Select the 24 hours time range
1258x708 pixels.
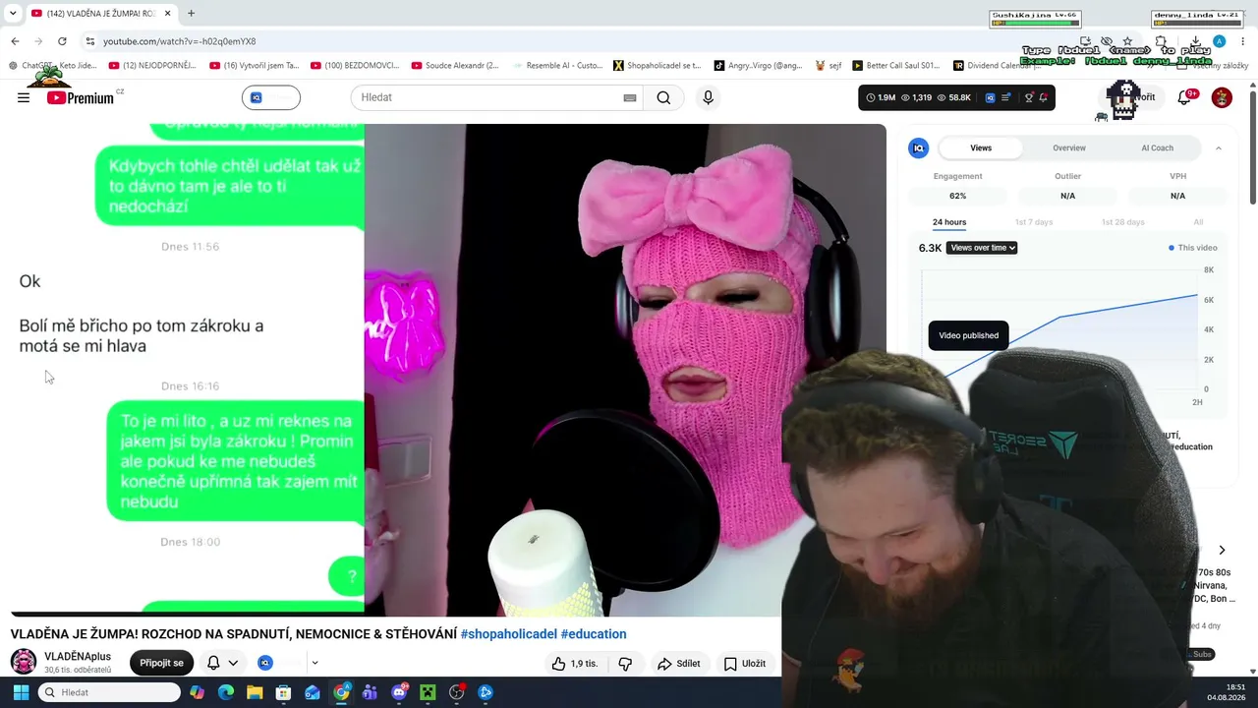click(949, 222)
